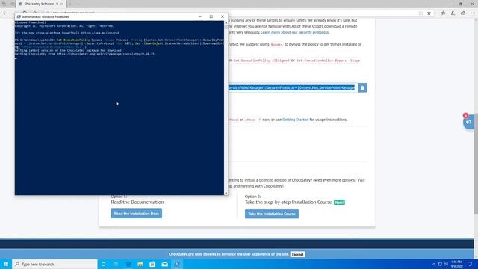Click the taskbar clock and date
This screenshot has width=478, height=269.
coord(456,264)
